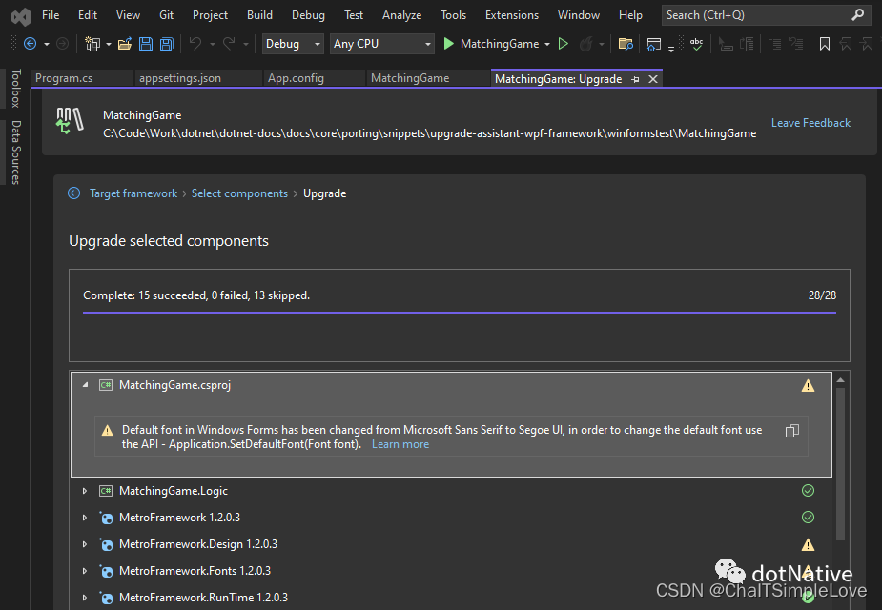
Task: Open the Learn more link
Action: coord(400,443)
